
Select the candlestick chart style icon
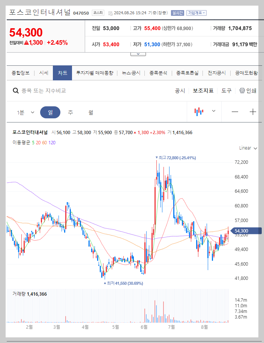point(199,111)
